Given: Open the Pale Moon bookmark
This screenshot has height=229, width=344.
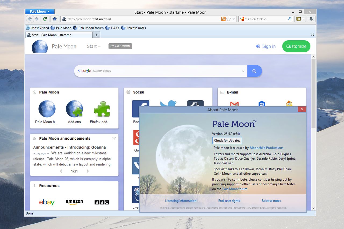Looking at the screenshot, I should pyautogui.click(x=61, y=28).
